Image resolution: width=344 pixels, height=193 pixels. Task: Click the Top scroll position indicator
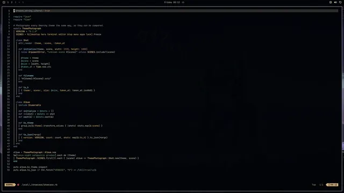point(314,184)
